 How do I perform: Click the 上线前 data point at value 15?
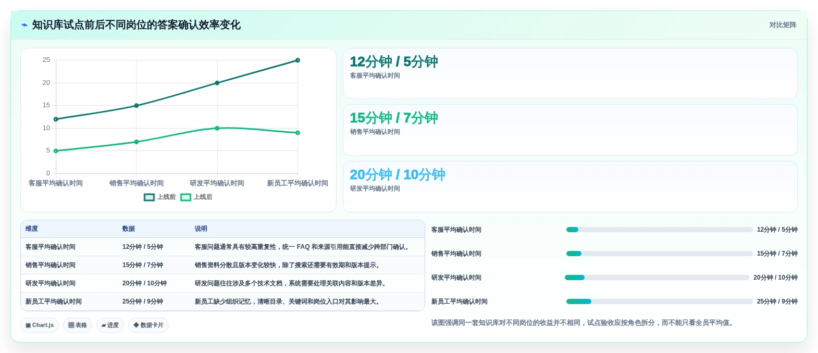pos(137,106)
